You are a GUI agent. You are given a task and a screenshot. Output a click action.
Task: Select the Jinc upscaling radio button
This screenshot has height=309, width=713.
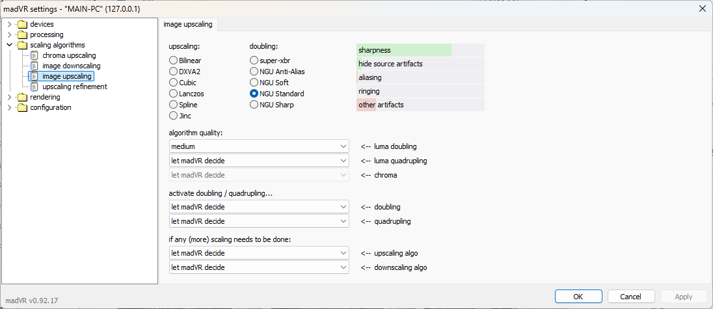[174, 116]
